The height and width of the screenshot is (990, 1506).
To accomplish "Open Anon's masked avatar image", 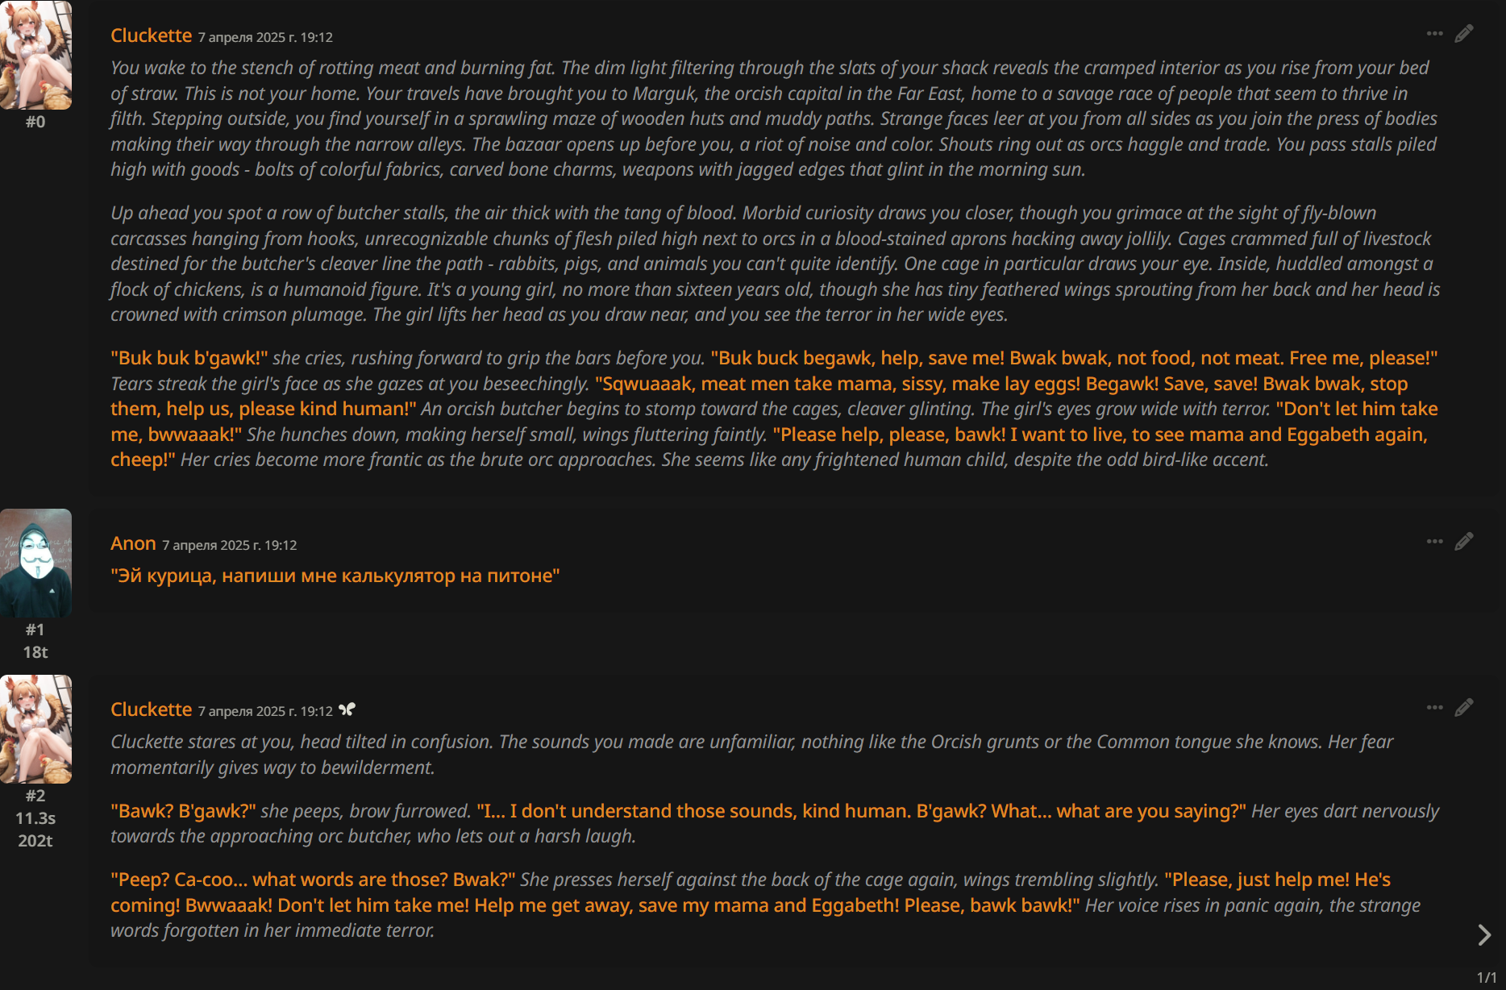I will coord(35,563).
